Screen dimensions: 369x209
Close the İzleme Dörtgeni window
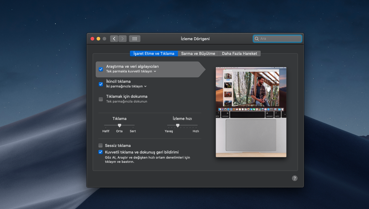92,39
